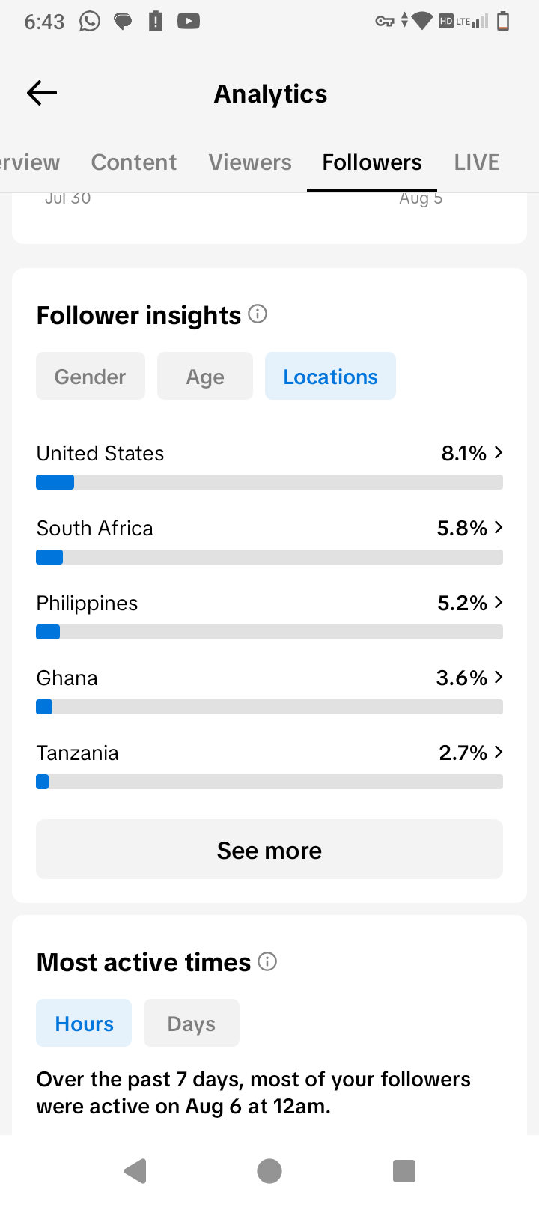This screenshot has height=1207, width=539.
Task: Tap the WhatsApp notification icon
Action: pos(90,21)
